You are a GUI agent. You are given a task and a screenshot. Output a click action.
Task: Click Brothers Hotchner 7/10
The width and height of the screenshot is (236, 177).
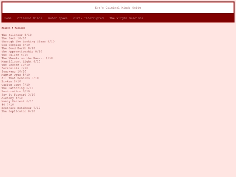[x=21, y=108]
